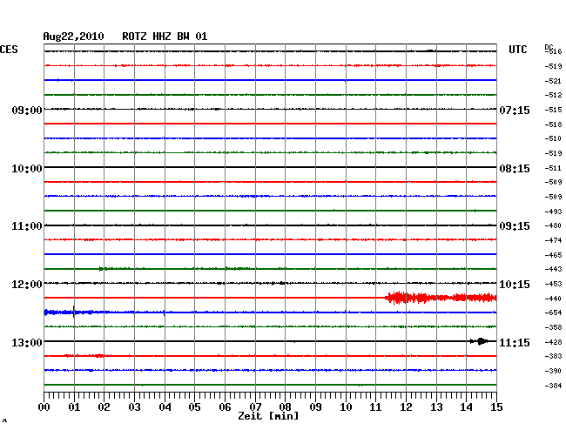Select the station header ROTZ HHZ BW 01

(x=165, y=37)
